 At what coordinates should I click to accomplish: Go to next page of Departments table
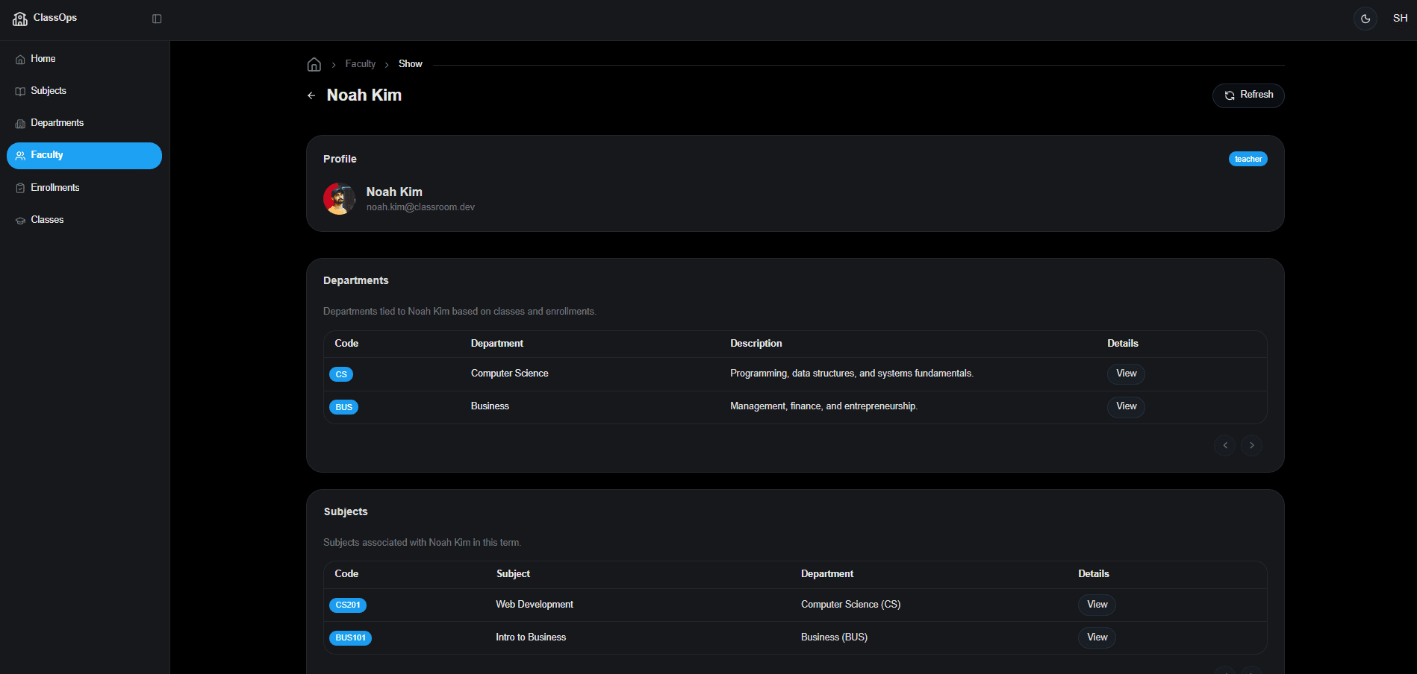(x=1252, y=445)
